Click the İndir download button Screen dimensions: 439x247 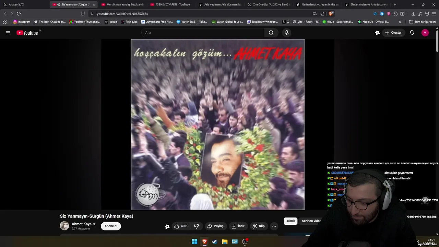[238, 226]
